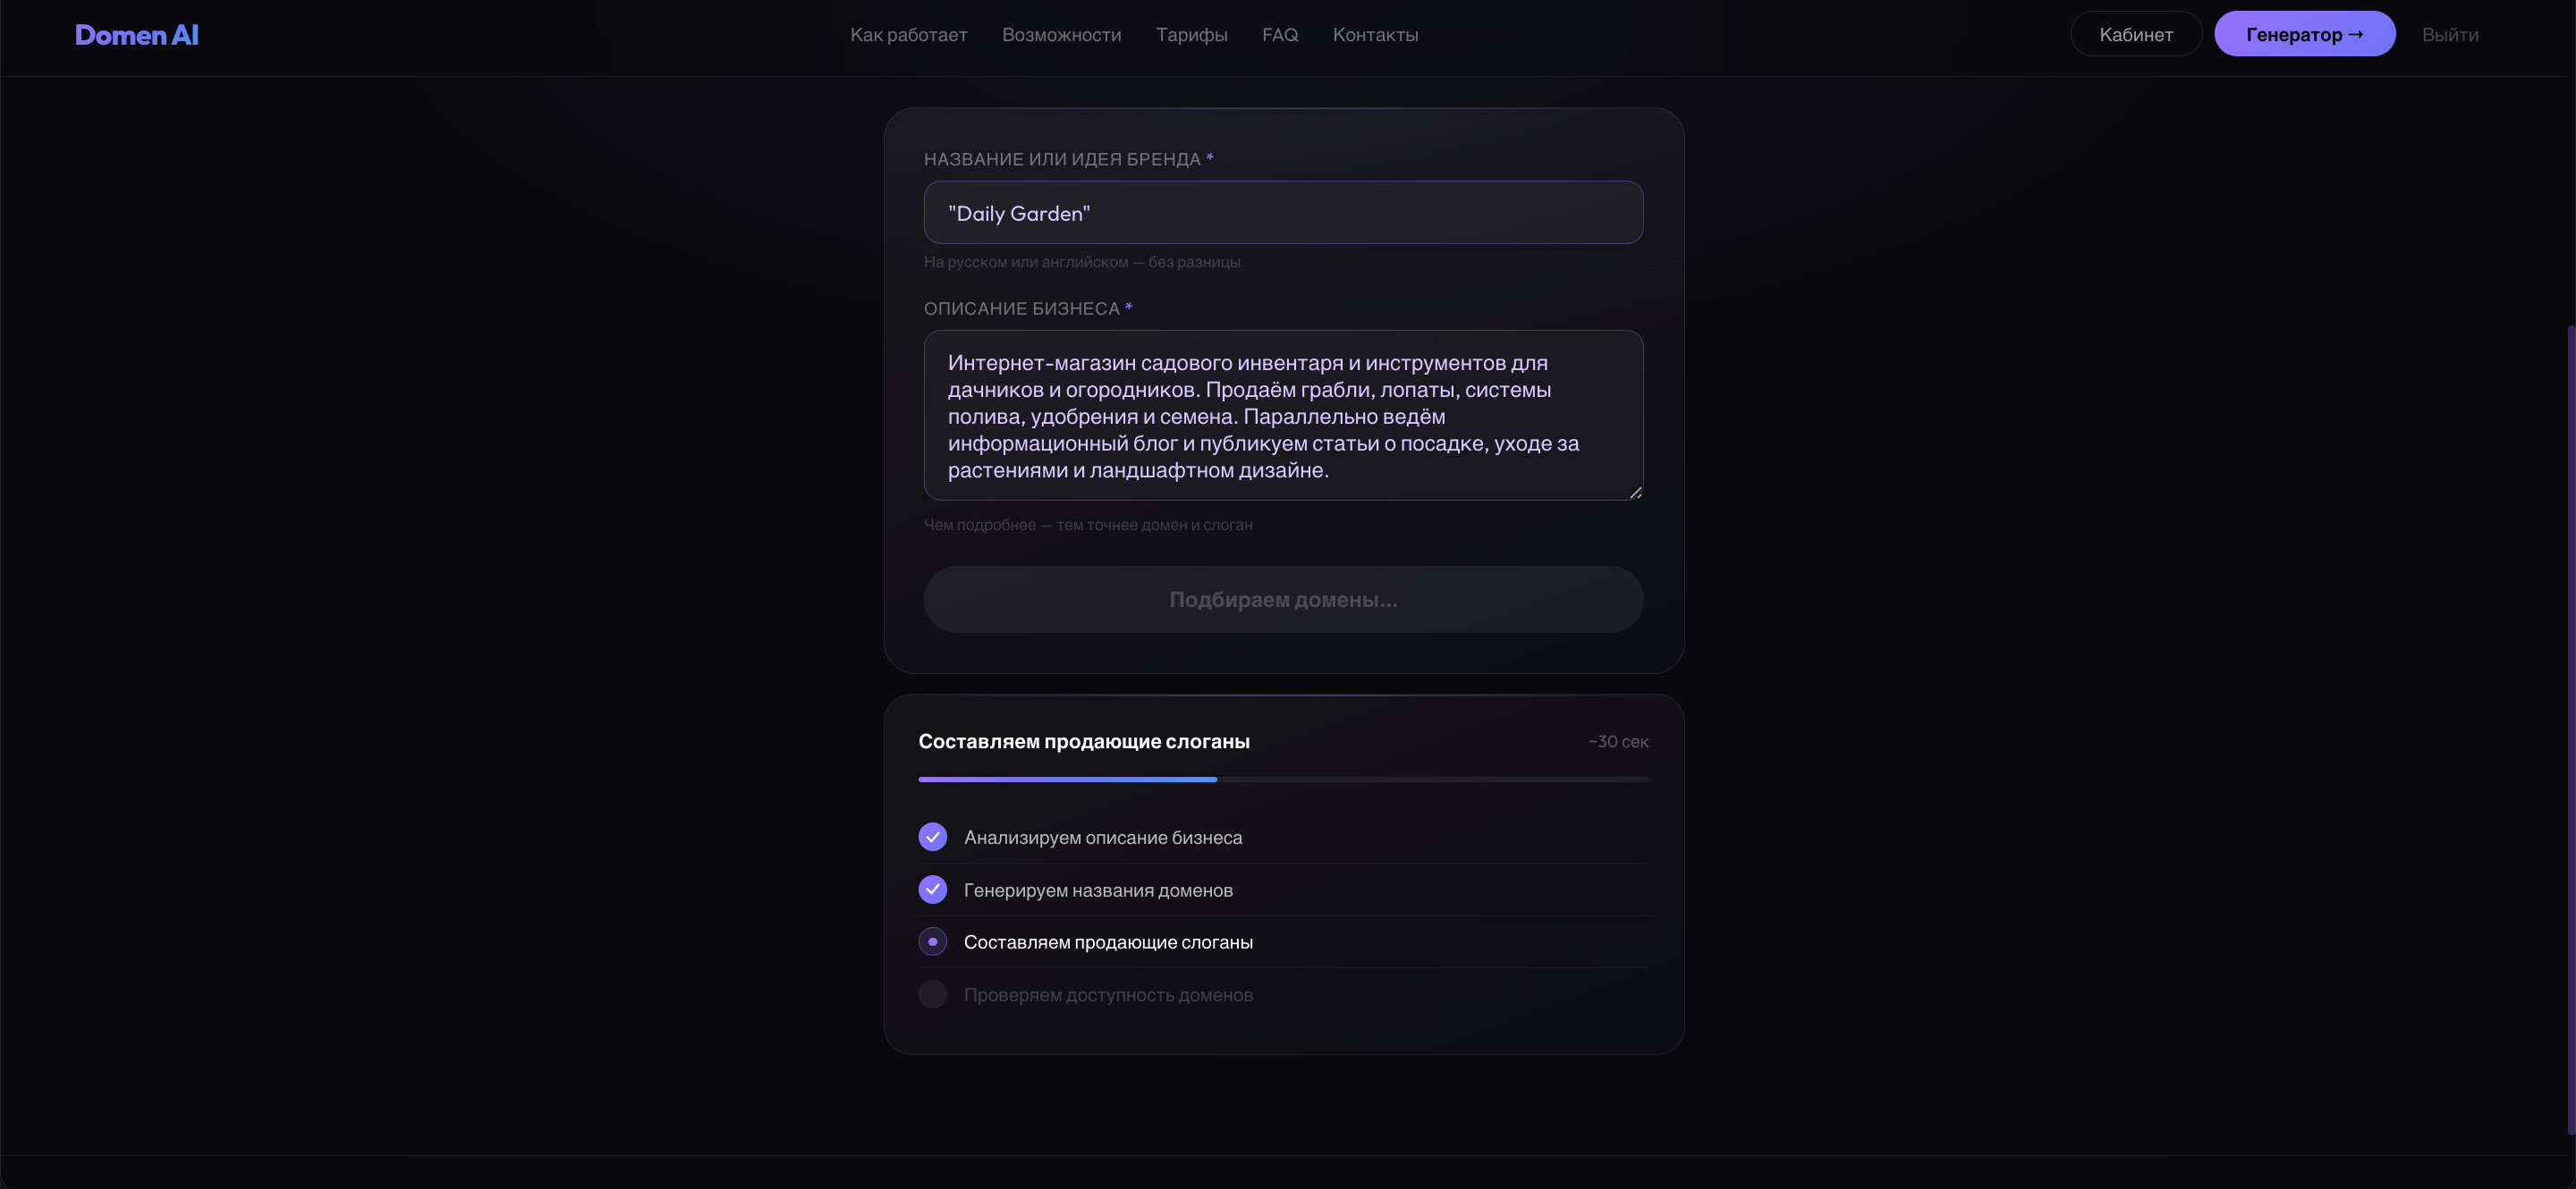Navigate to Контакты
Viewport: 2576px width, 1189px height.
click(1375, 35)
